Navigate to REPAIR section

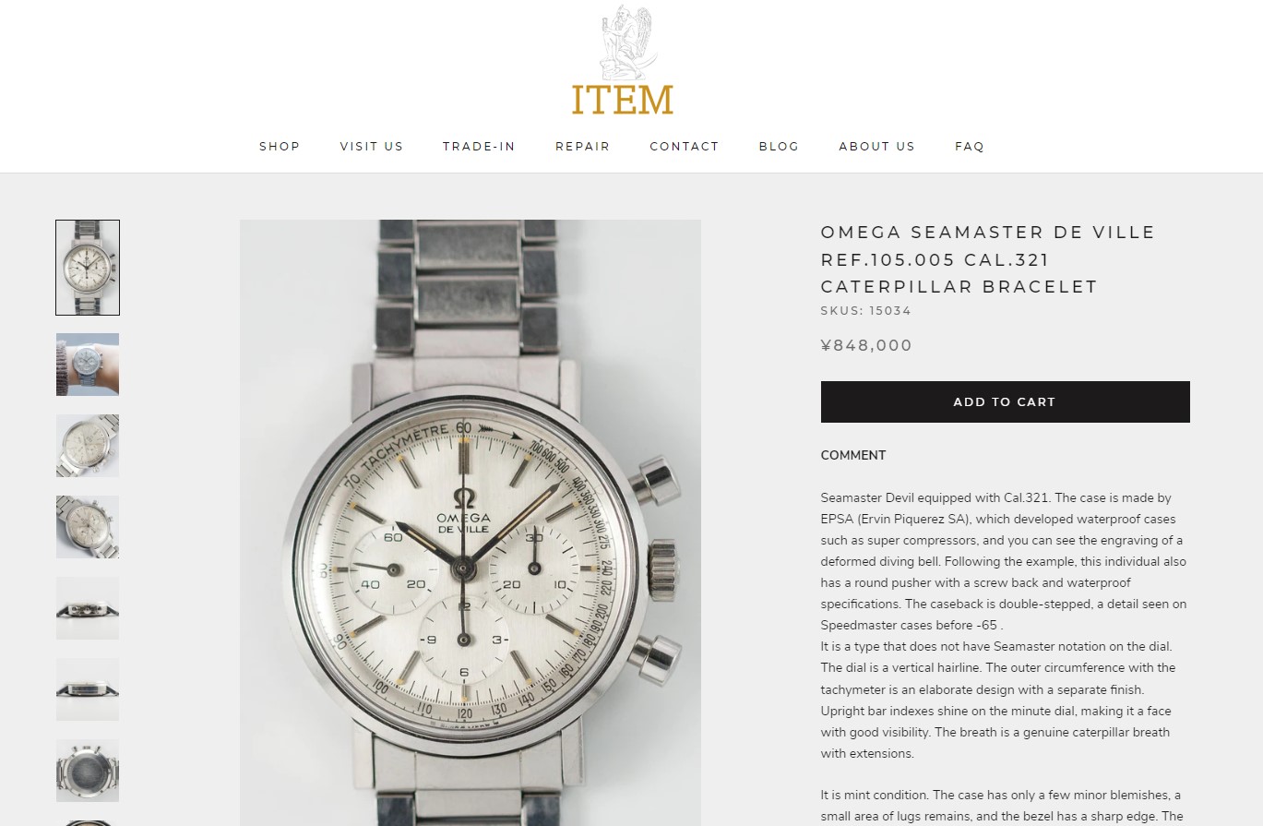coord(583,146)
